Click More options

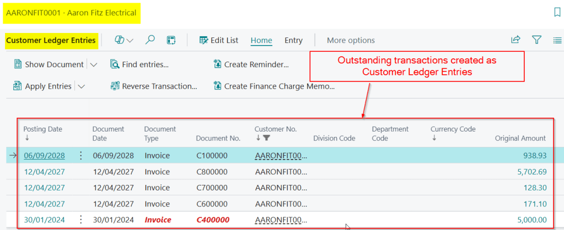pos(351,40)
